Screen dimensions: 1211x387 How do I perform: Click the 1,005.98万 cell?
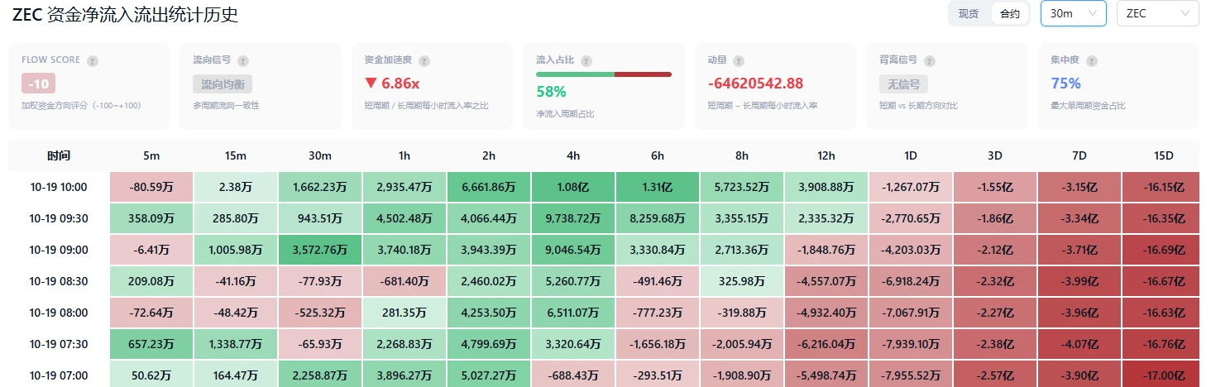[x=236, y=251]
